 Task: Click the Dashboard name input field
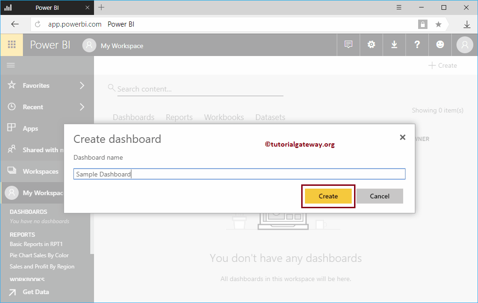239,174
